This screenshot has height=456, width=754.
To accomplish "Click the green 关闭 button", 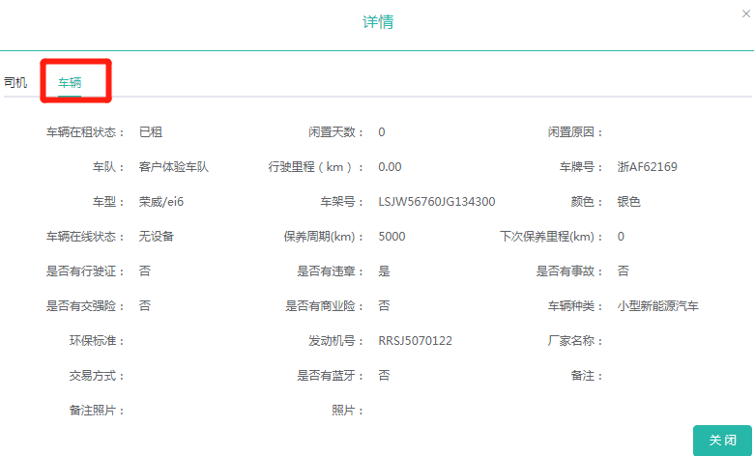I will tap(722, 440).
